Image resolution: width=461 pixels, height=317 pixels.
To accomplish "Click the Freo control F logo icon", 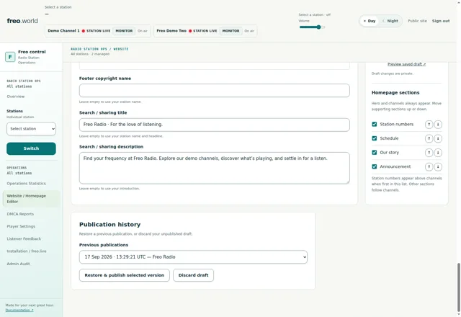I will (x=10, y=57).
